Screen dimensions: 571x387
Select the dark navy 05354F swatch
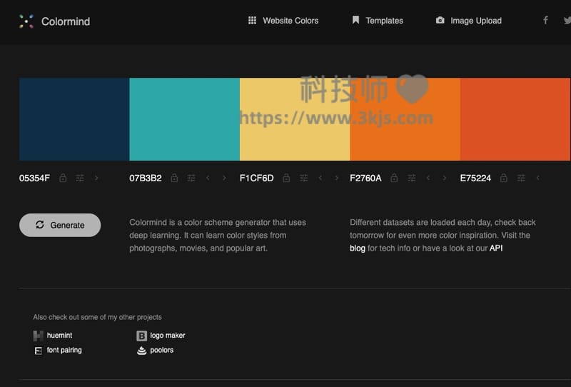(x=74, y=119)
